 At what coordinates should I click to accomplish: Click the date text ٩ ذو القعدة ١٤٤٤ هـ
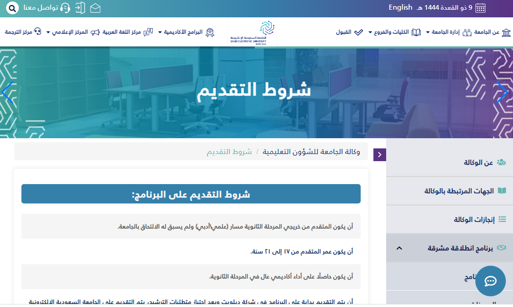pos(445,8)
